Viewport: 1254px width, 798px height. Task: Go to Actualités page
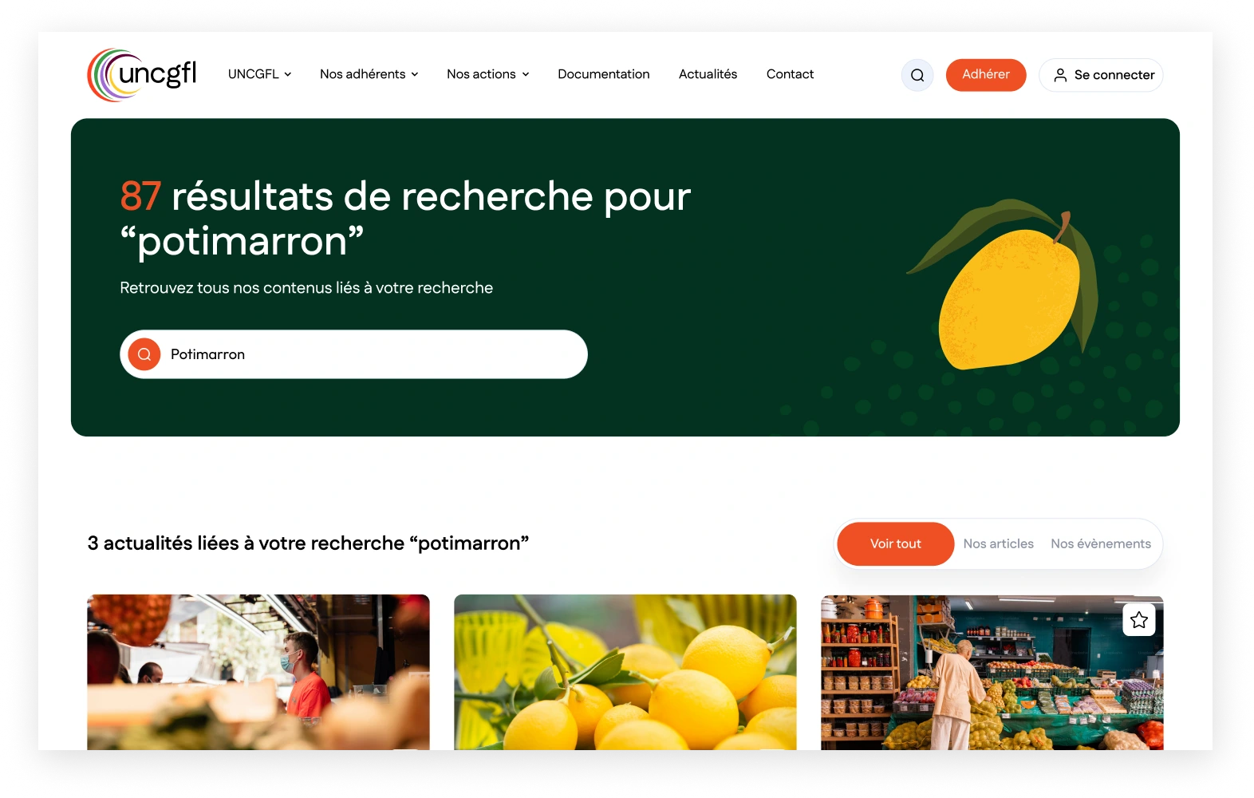(x=708, y=74)
